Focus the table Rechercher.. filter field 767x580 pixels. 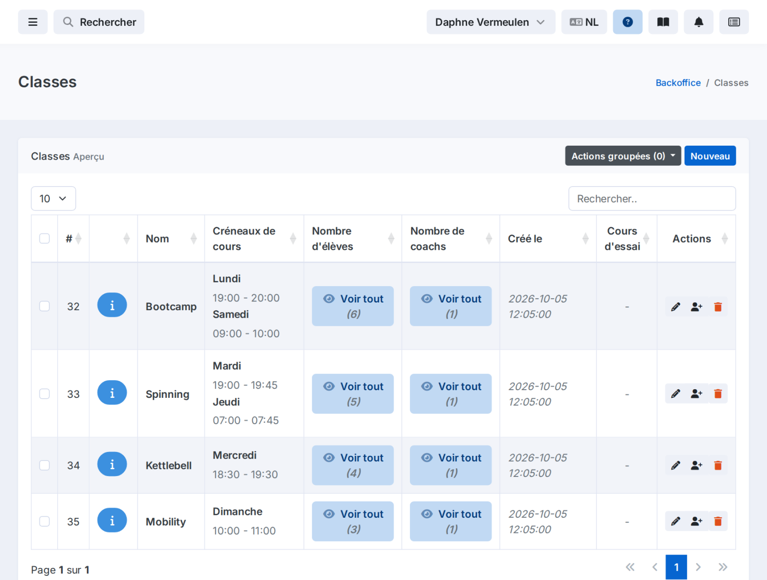pos(652,198)
